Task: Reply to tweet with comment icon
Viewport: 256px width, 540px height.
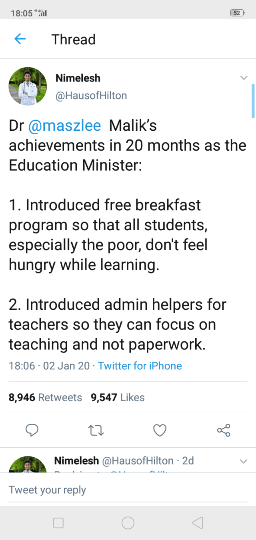Action: [32, 430]
